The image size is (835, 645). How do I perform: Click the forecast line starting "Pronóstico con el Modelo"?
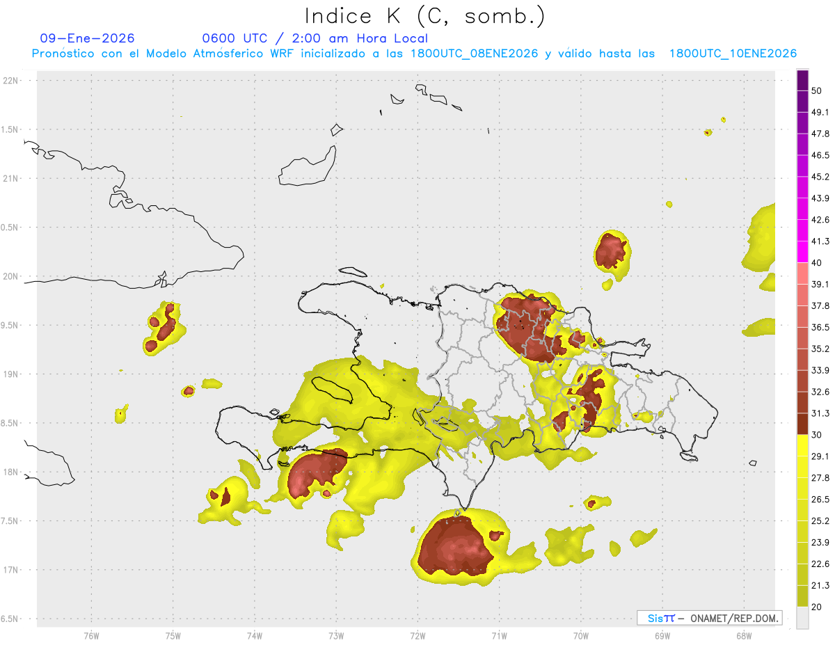click(x=414, y=54)
